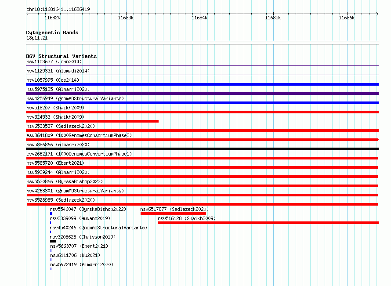391x286 pixels.
Task: Click the 11685k ruler label
Action: (273, 18)
